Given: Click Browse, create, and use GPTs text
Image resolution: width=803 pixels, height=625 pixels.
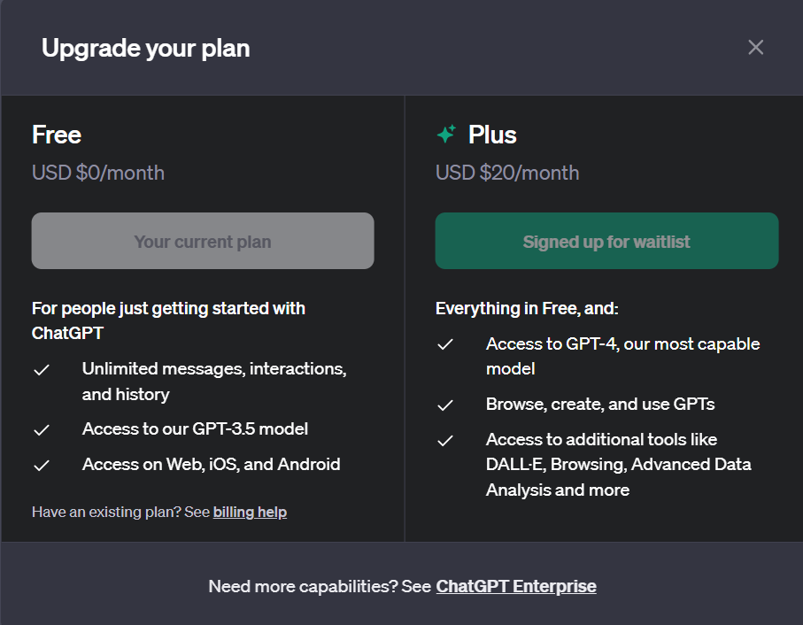Looking at the screenshot, I should pos(600,405).
